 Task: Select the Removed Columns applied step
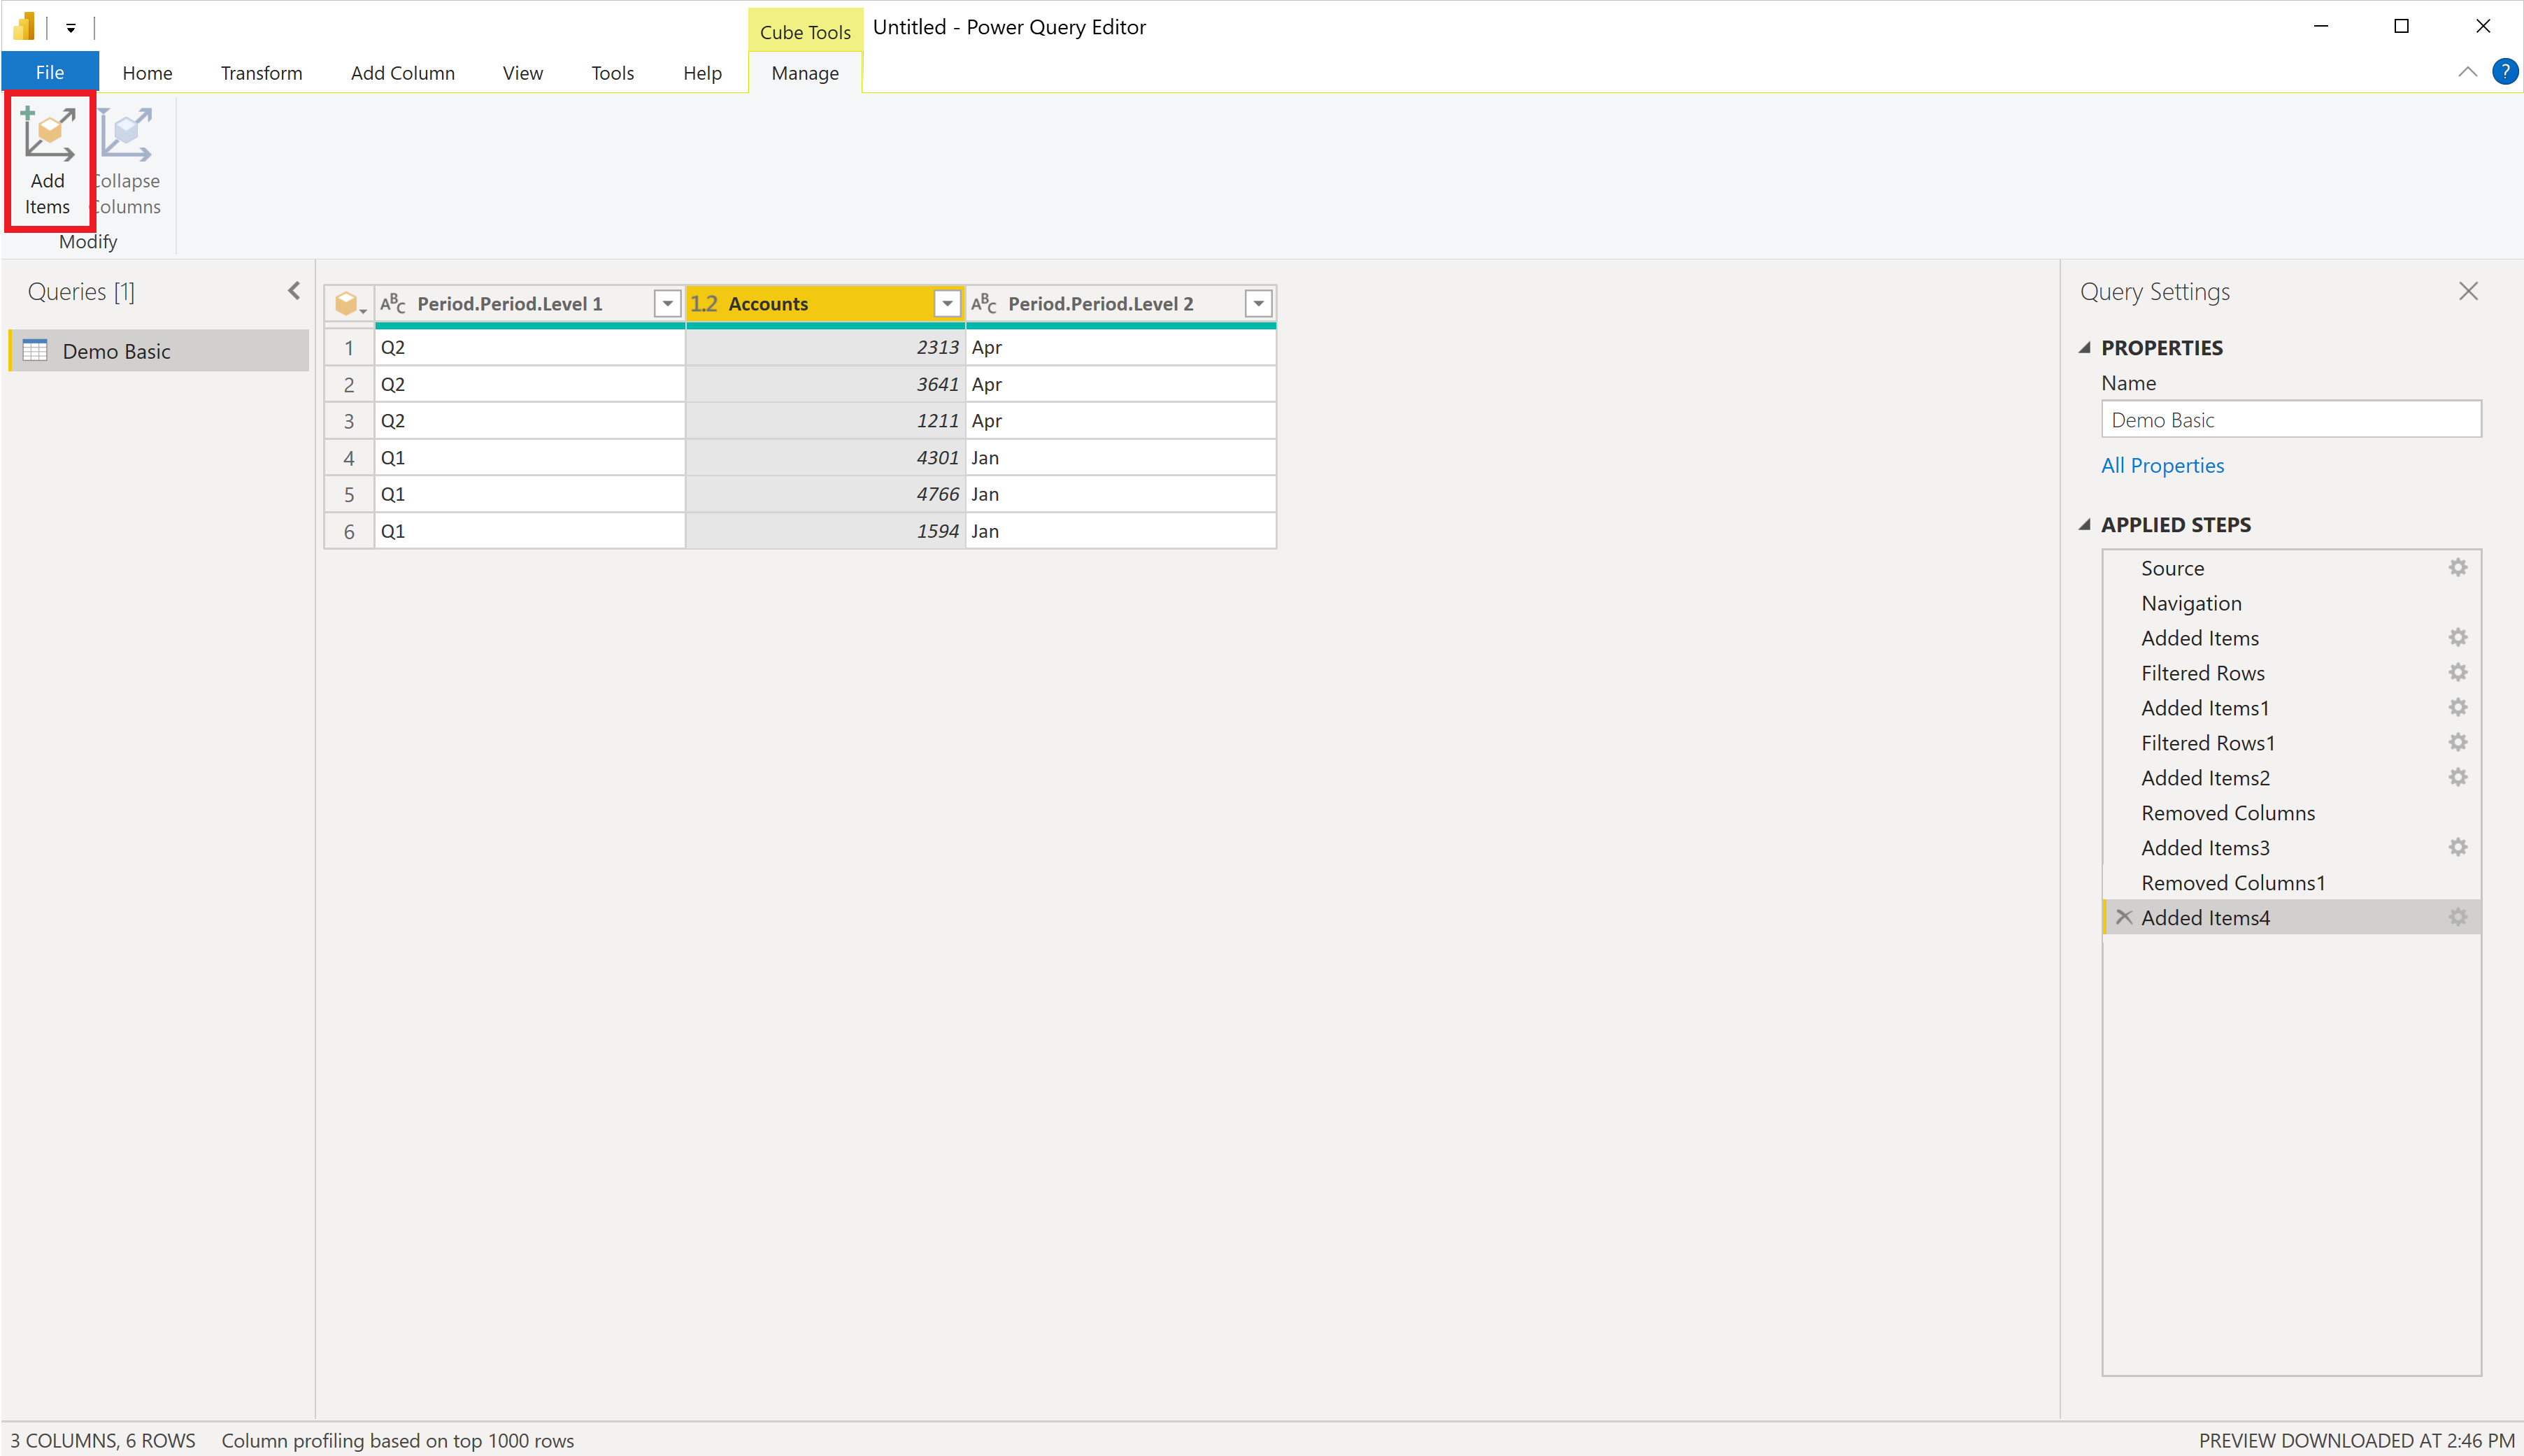coord(2227,813)
